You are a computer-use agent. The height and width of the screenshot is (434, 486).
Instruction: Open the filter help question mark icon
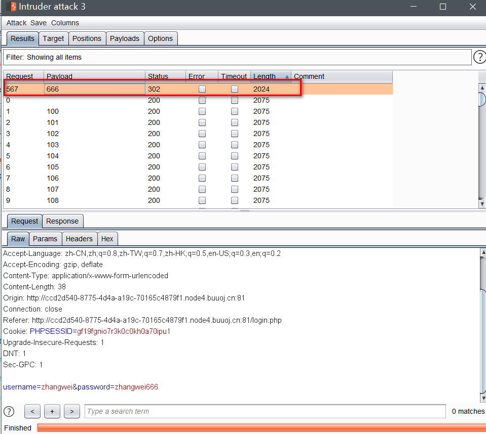[479, 57]
